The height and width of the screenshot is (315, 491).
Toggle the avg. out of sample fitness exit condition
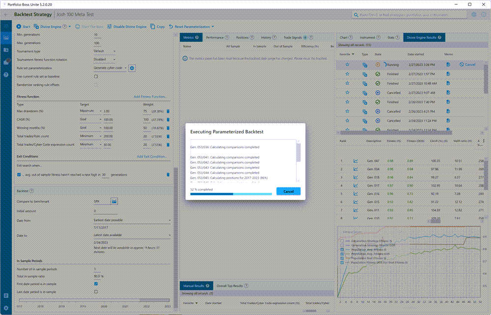[x=19, y=175]
